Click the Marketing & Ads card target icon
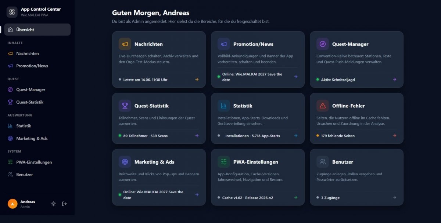This screenshot has width=441, height=223. click(125, 162)
